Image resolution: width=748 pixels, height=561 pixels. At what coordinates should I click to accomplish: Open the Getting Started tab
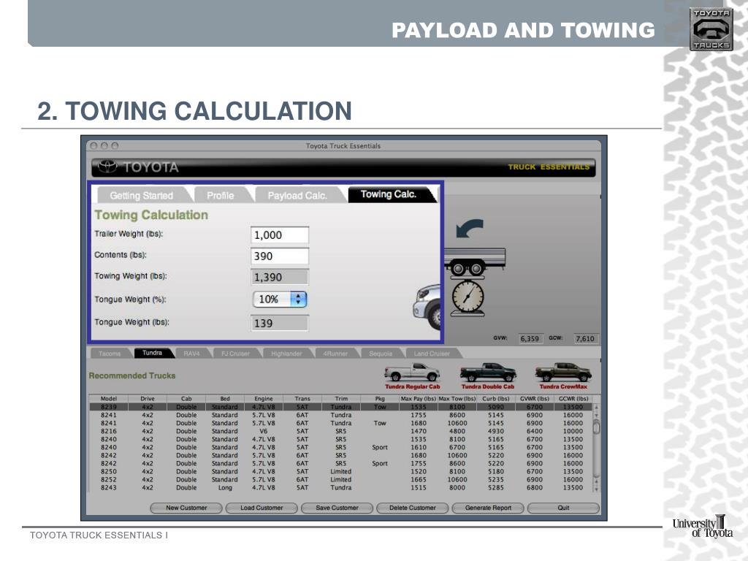pyautogui.click(x=142, y=196)
